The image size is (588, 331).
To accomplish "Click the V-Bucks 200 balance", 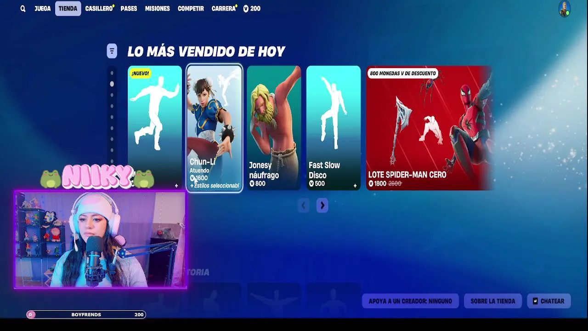I will 252,9.
